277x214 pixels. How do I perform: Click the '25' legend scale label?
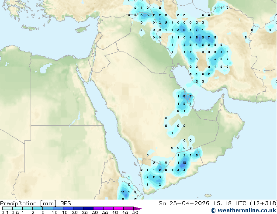(85, 212)
